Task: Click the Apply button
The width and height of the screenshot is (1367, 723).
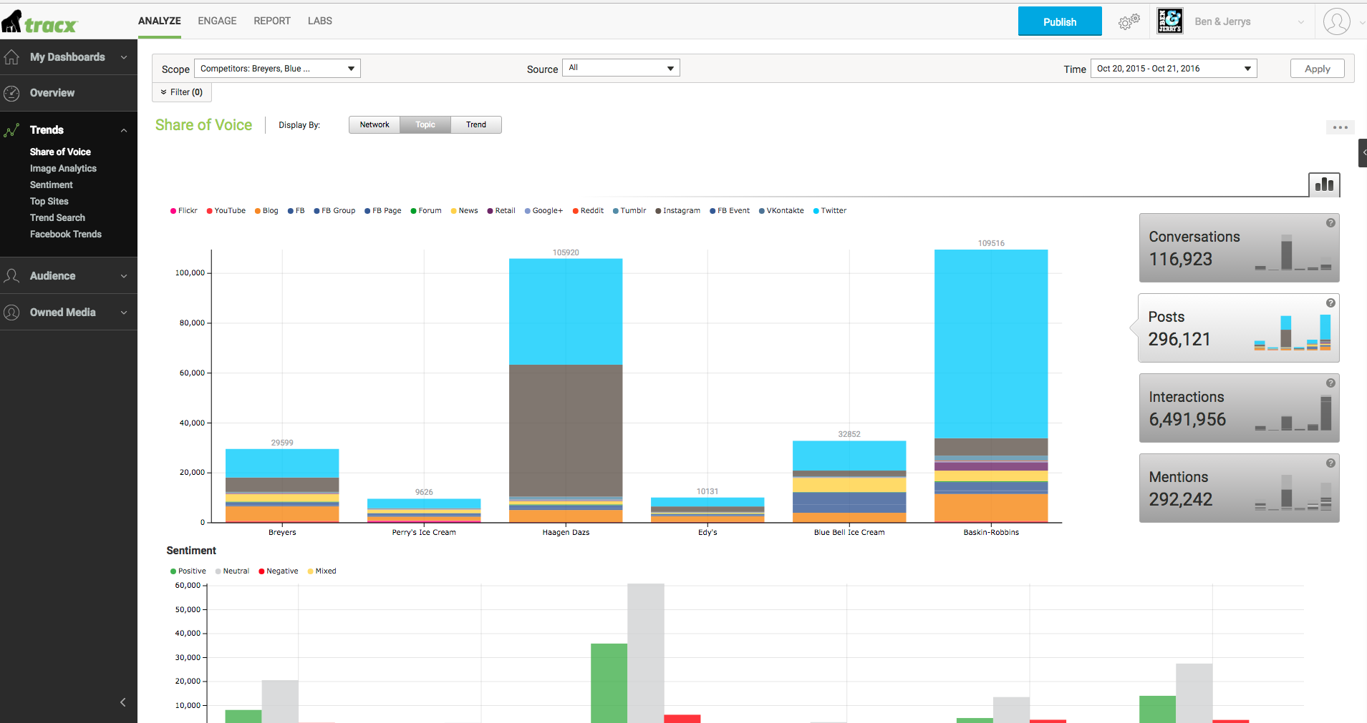Action: pyautogui.click(x=1317, y=69)
